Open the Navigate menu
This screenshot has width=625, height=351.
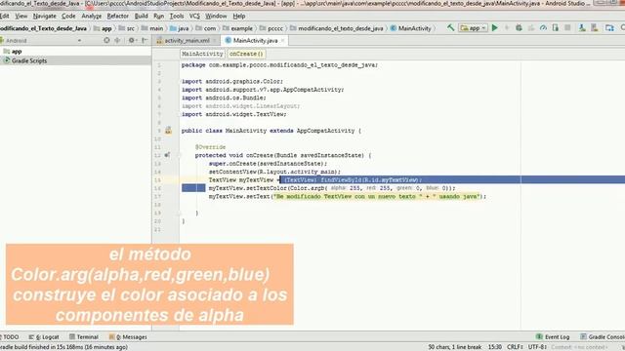point(45,16)
